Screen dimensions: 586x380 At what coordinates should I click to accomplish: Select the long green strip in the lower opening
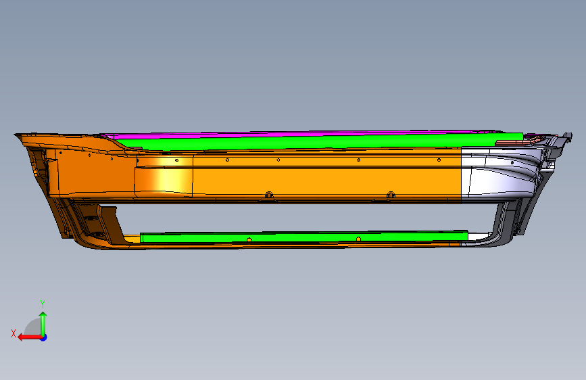click(304, 237)
